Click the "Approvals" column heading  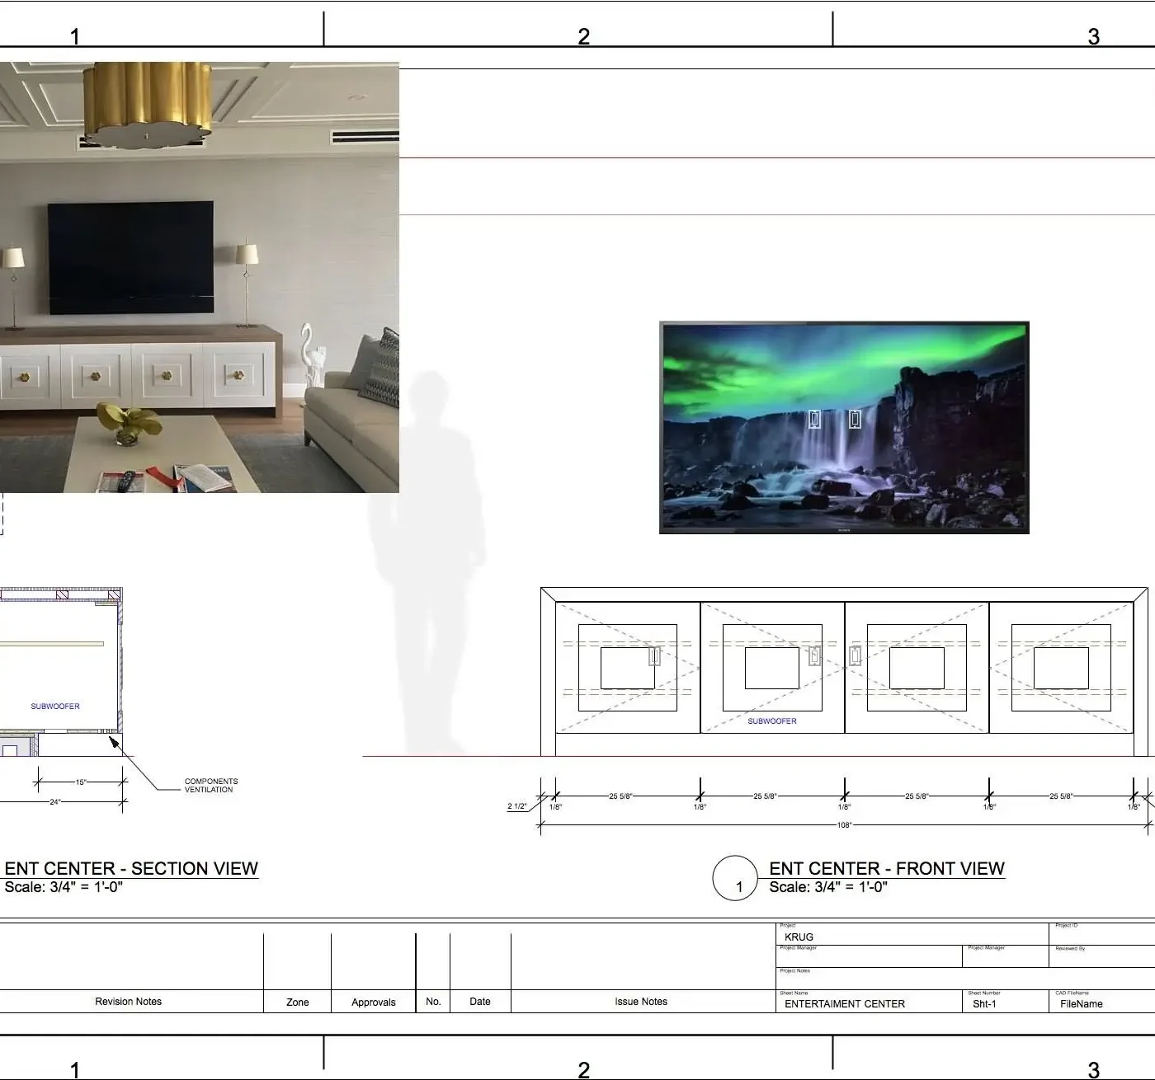click(x=374, y=1002)
